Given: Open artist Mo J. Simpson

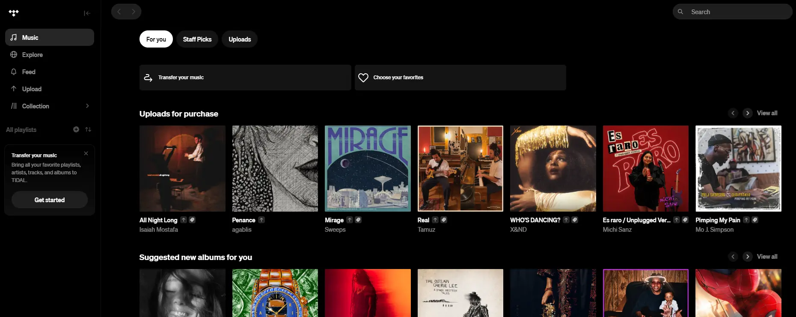Looking at the screenshot, I should click(714, 230).
